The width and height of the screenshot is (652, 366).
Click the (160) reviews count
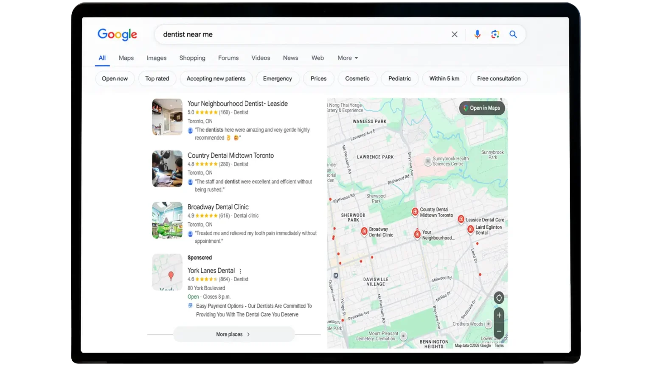coord(224,113)
